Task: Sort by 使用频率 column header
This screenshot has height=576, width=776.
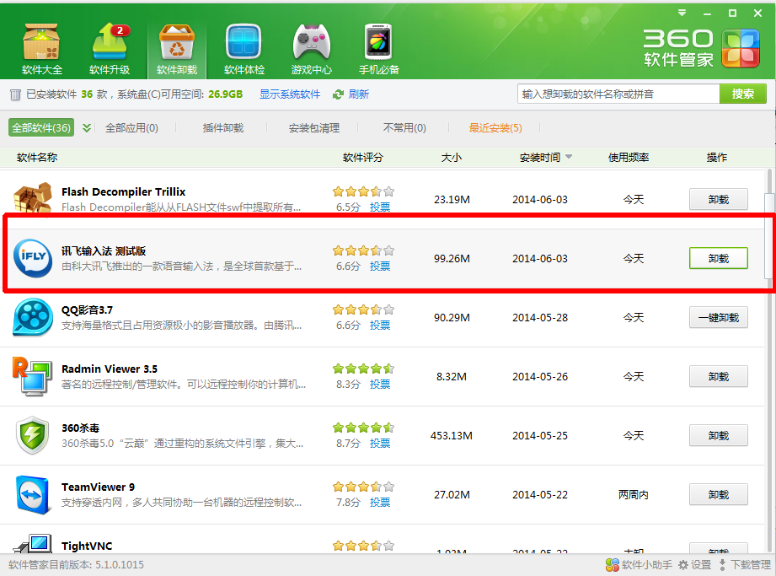Action: (x=629, y=158)
